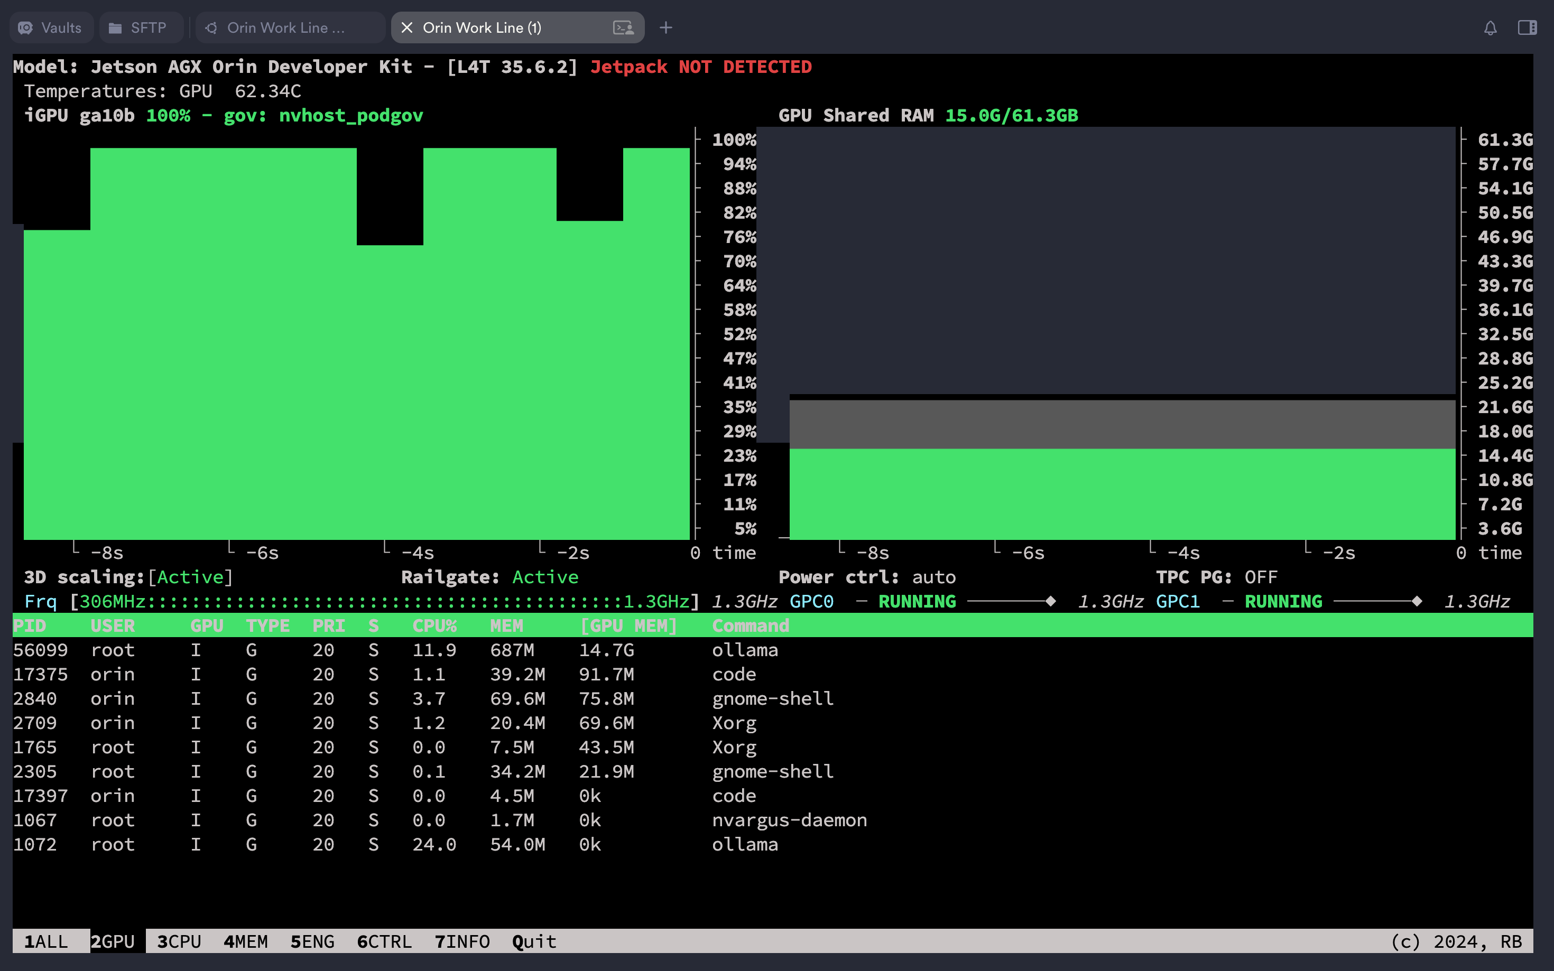
Task: Click Quit in the jtop bottom bar
Action: [x=534, y=941]
